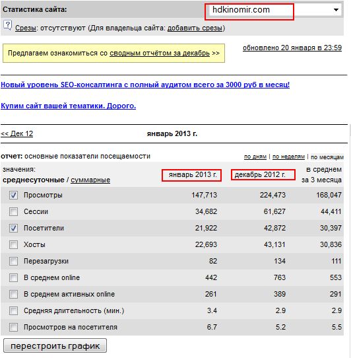
Task: Enable the Хосты checkbox
Action: click(13, 244)
